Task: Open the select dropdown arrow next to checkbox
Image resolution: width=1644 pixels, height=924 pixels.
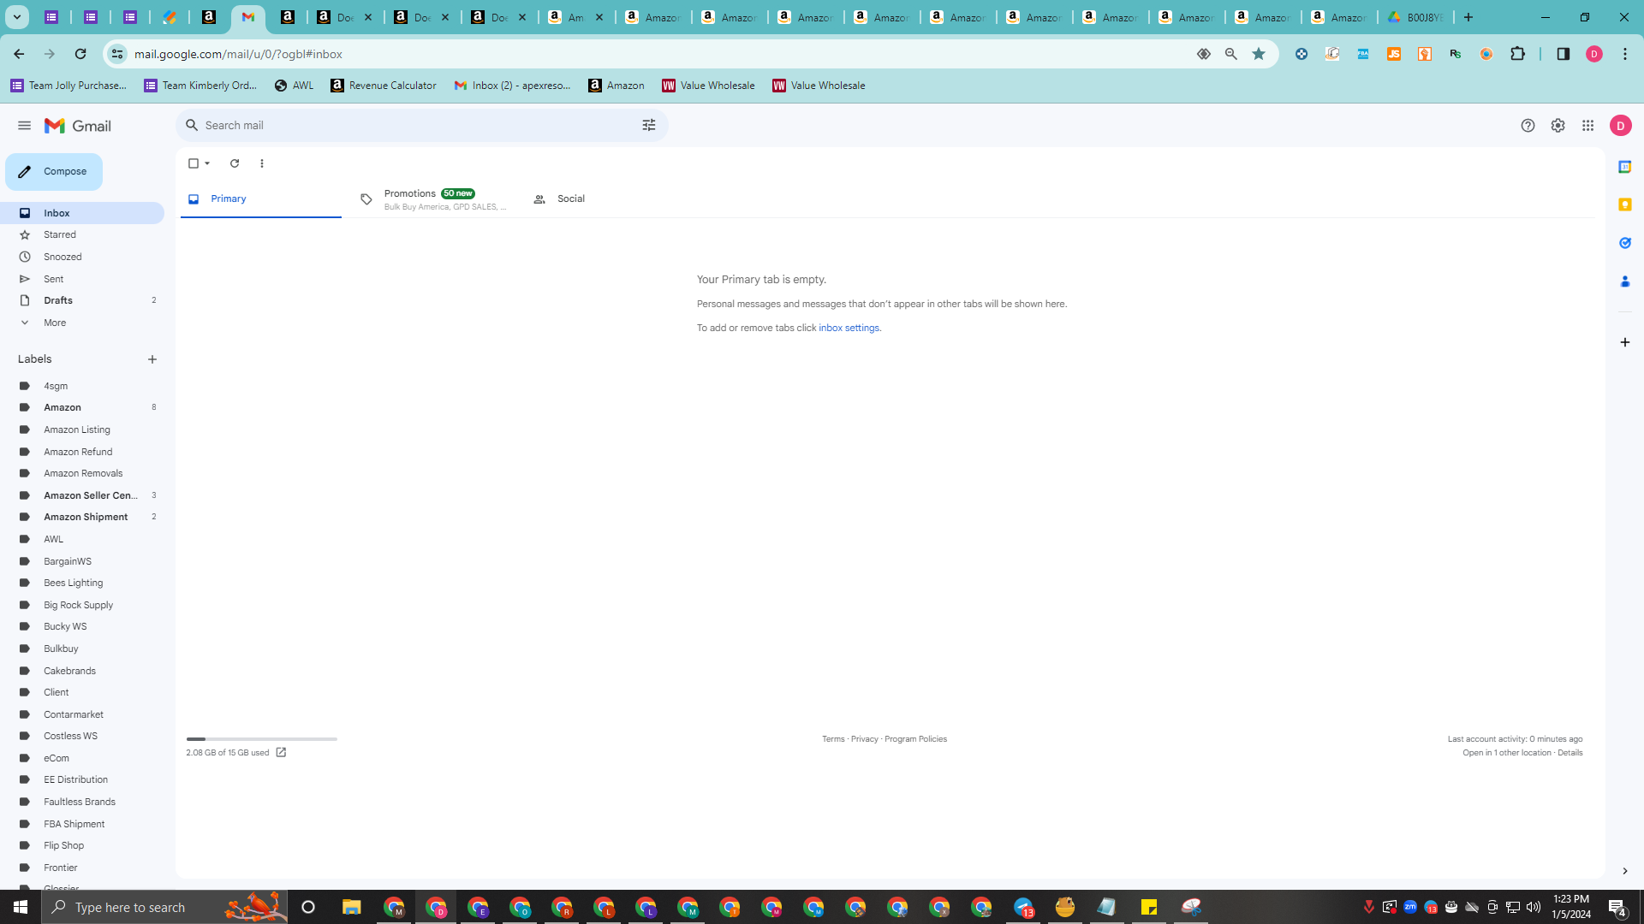Action: point(207,163)
